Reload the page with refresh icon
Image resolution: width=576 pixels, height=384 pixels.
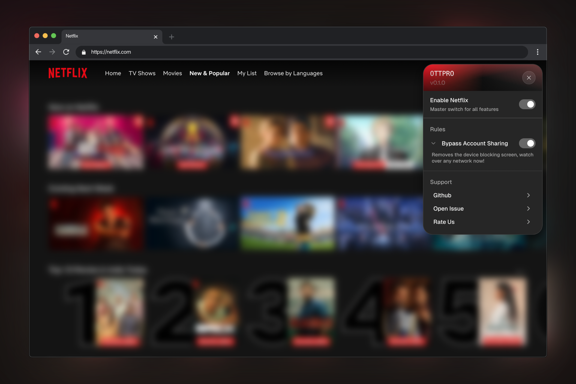point(66,52)
